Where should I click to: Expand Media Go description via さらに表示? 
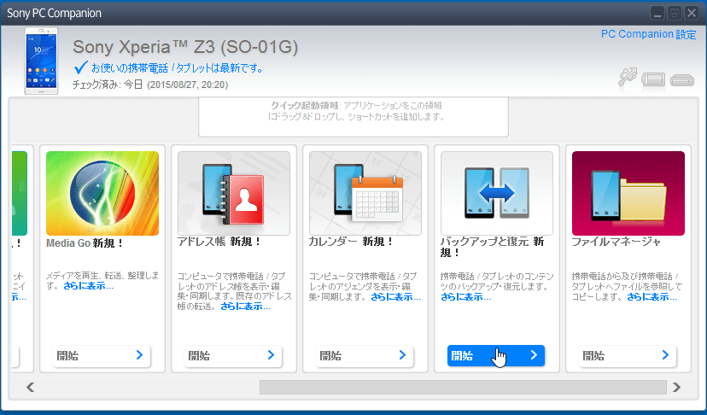[88, 286]
